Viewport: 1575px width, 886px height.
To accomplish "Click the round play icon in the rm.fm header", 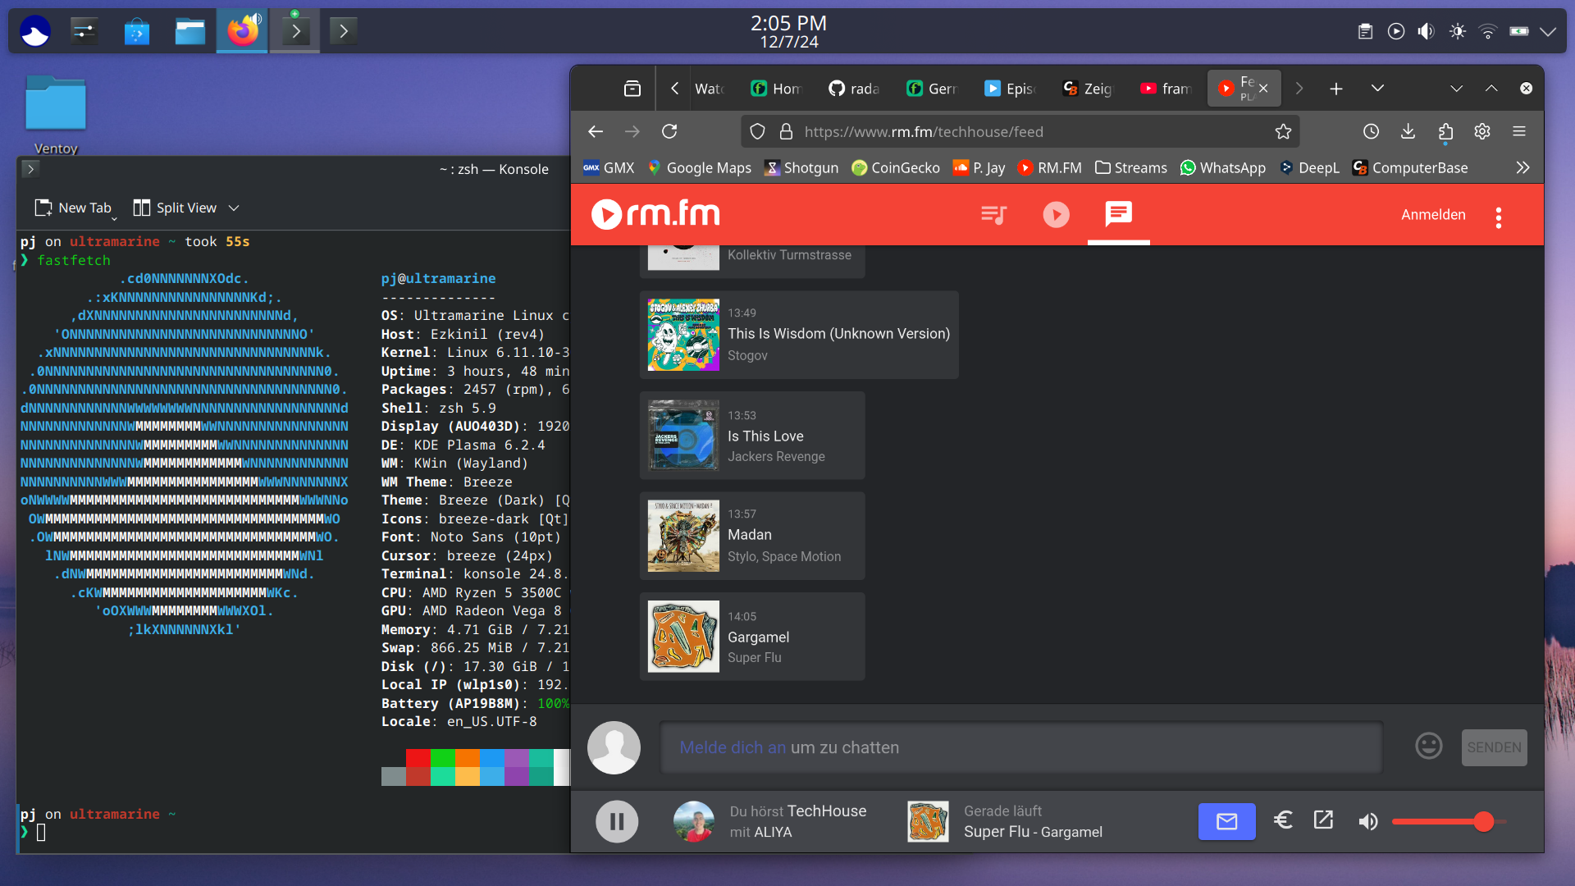I will tap(1056, 215).
